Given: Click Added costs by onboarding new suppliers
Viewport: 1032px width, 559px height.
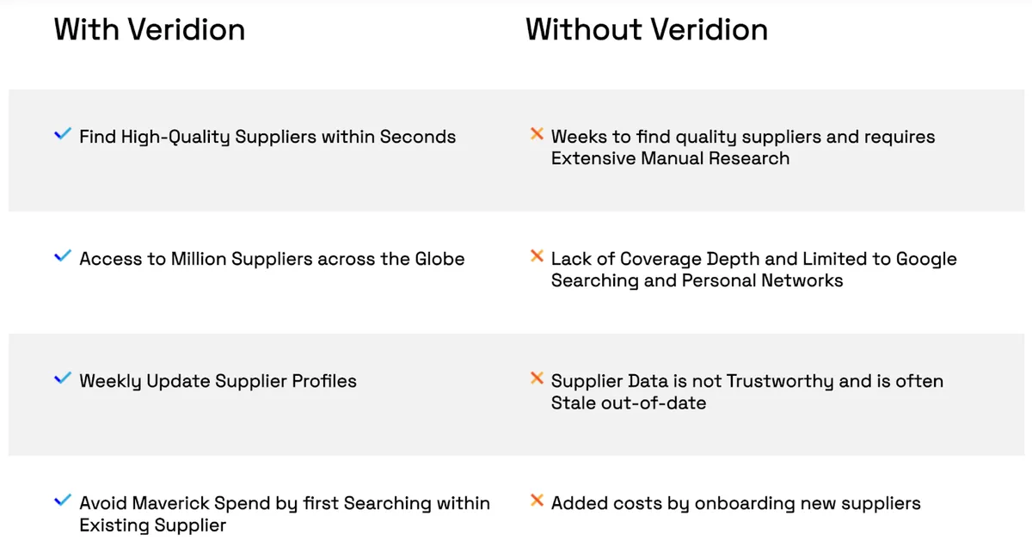Looking at the screenshot, I should (x=736, y=503).
